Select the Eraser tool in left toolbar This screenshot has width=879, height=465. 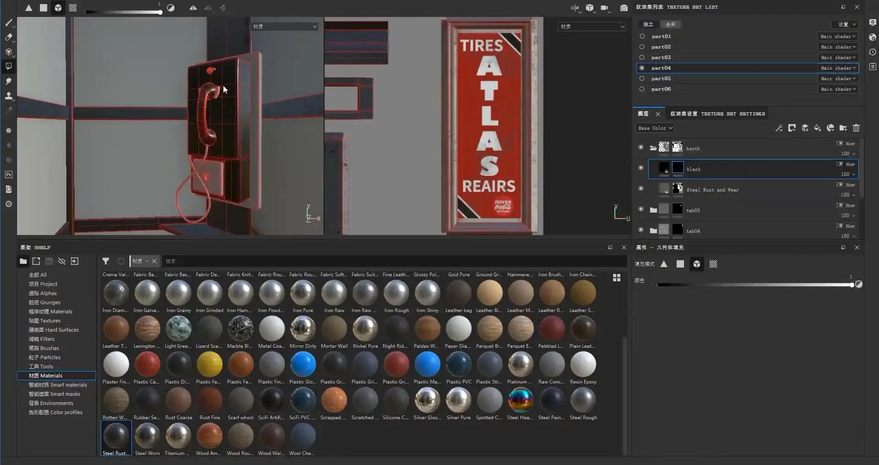coord(9,37)
